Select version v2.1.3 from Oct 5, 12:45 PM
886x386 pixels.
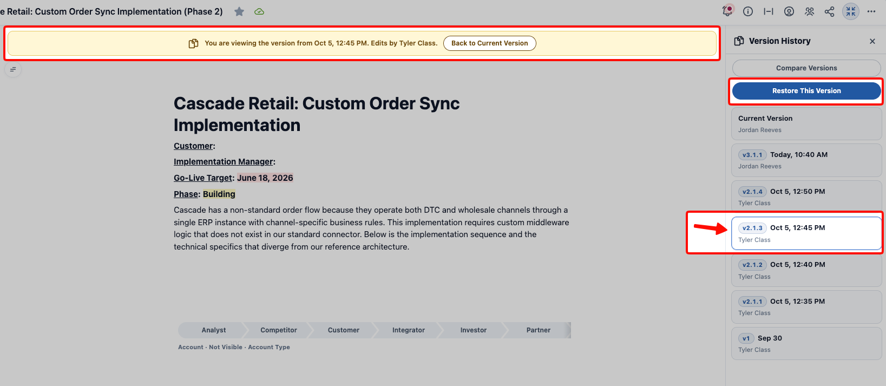806,233
